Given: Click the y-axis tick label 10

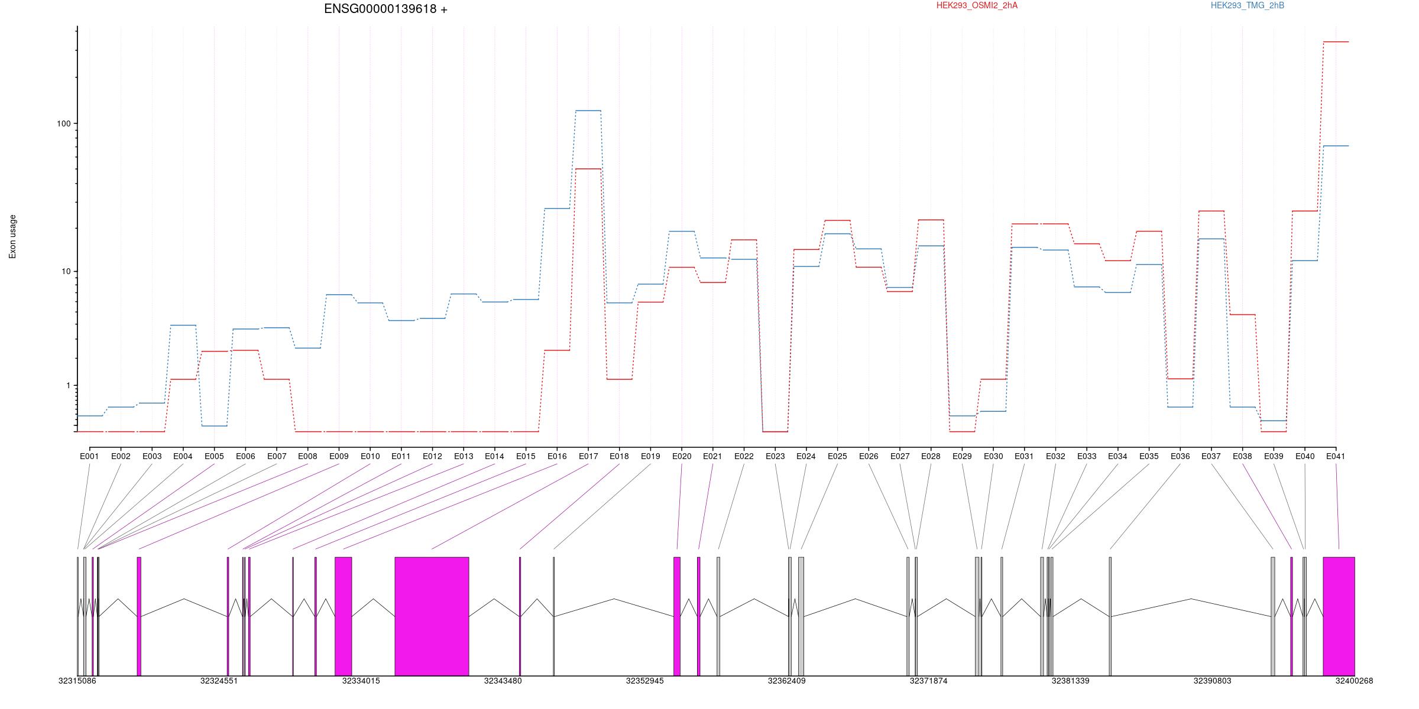Looking at the screenshot, I should pos(65,271).
